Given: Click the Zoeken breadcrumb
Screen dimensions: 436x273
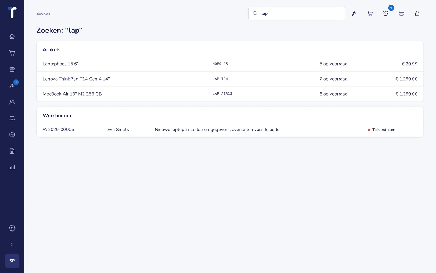Looking at the screenshot, I should pos(43,13).
